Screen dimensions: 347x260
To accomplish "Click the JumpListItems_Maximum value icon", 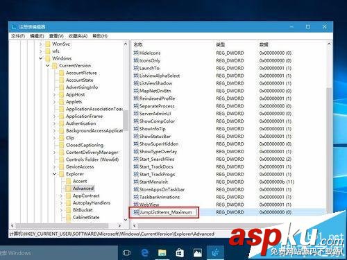I will 136,212.
